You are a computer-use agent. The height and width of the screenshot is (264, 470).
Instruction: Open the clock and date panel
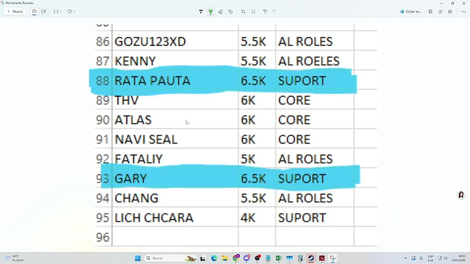(x=458, y=258)
